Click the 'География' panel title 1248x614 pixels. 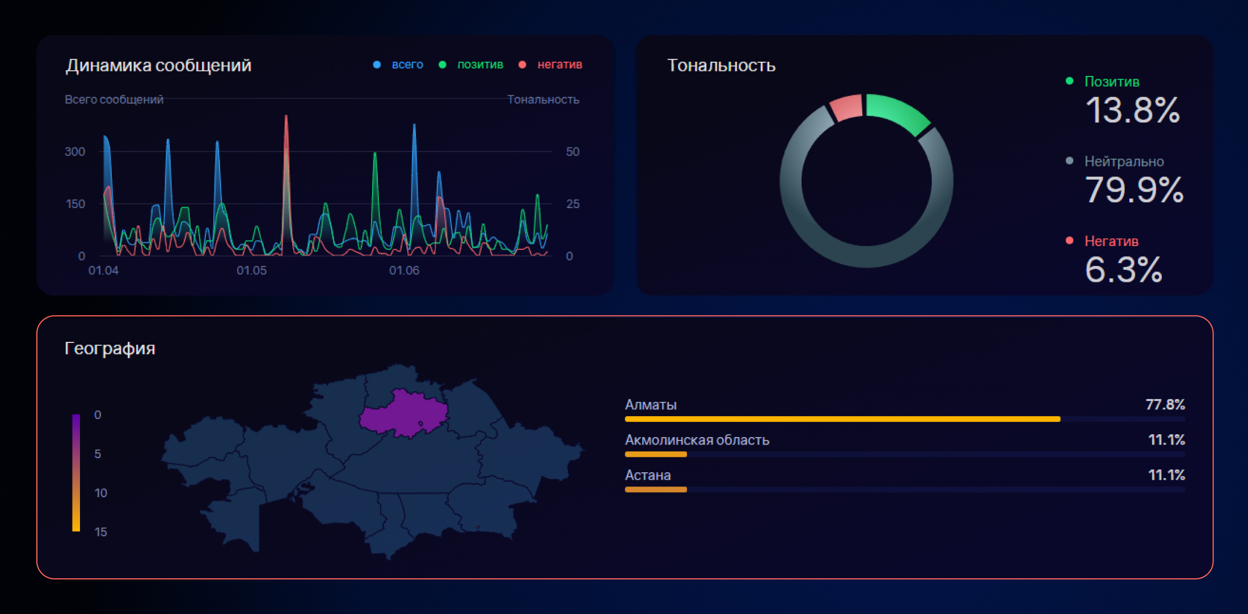(109, 348)
